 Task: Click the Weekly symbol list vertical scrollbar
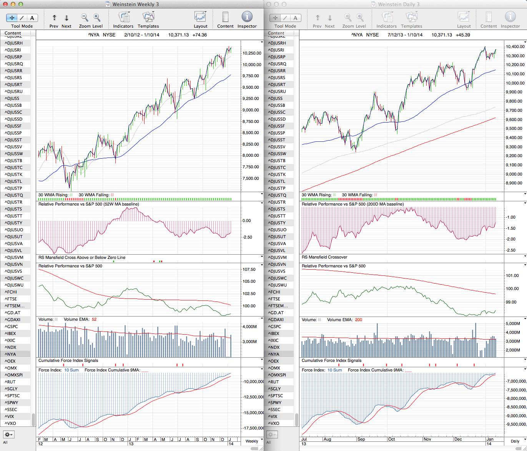tap(33, 419)
